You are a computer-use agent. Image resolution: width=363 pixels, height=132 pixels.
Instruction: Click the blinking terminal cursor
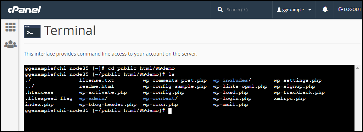tap(170, 111)
